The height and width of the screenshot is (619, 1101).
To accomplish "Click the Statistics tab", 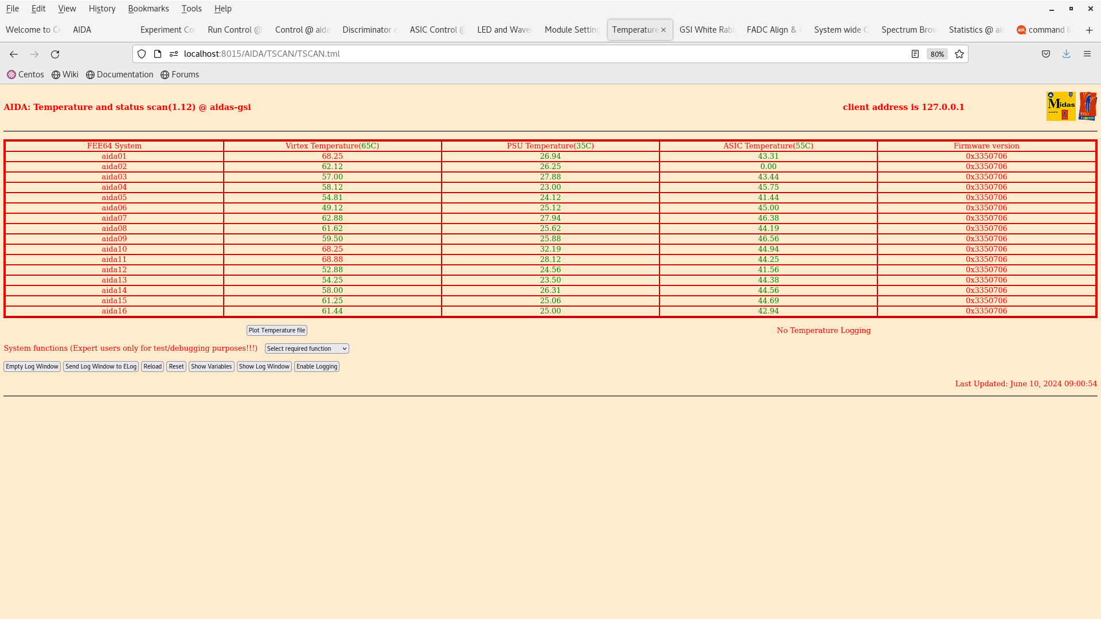I will (975, 29).
